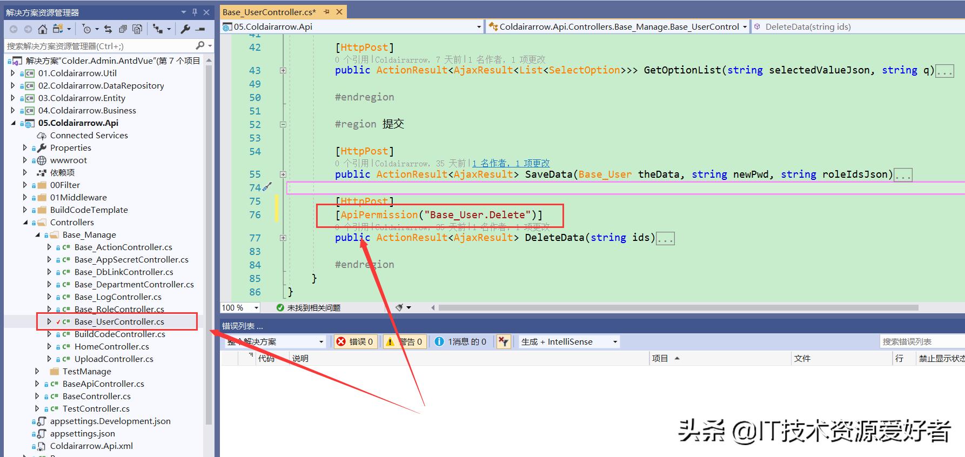Open the error list scope dropdown (整个解决方案)

pyautogui.click(x=321, y=341)
